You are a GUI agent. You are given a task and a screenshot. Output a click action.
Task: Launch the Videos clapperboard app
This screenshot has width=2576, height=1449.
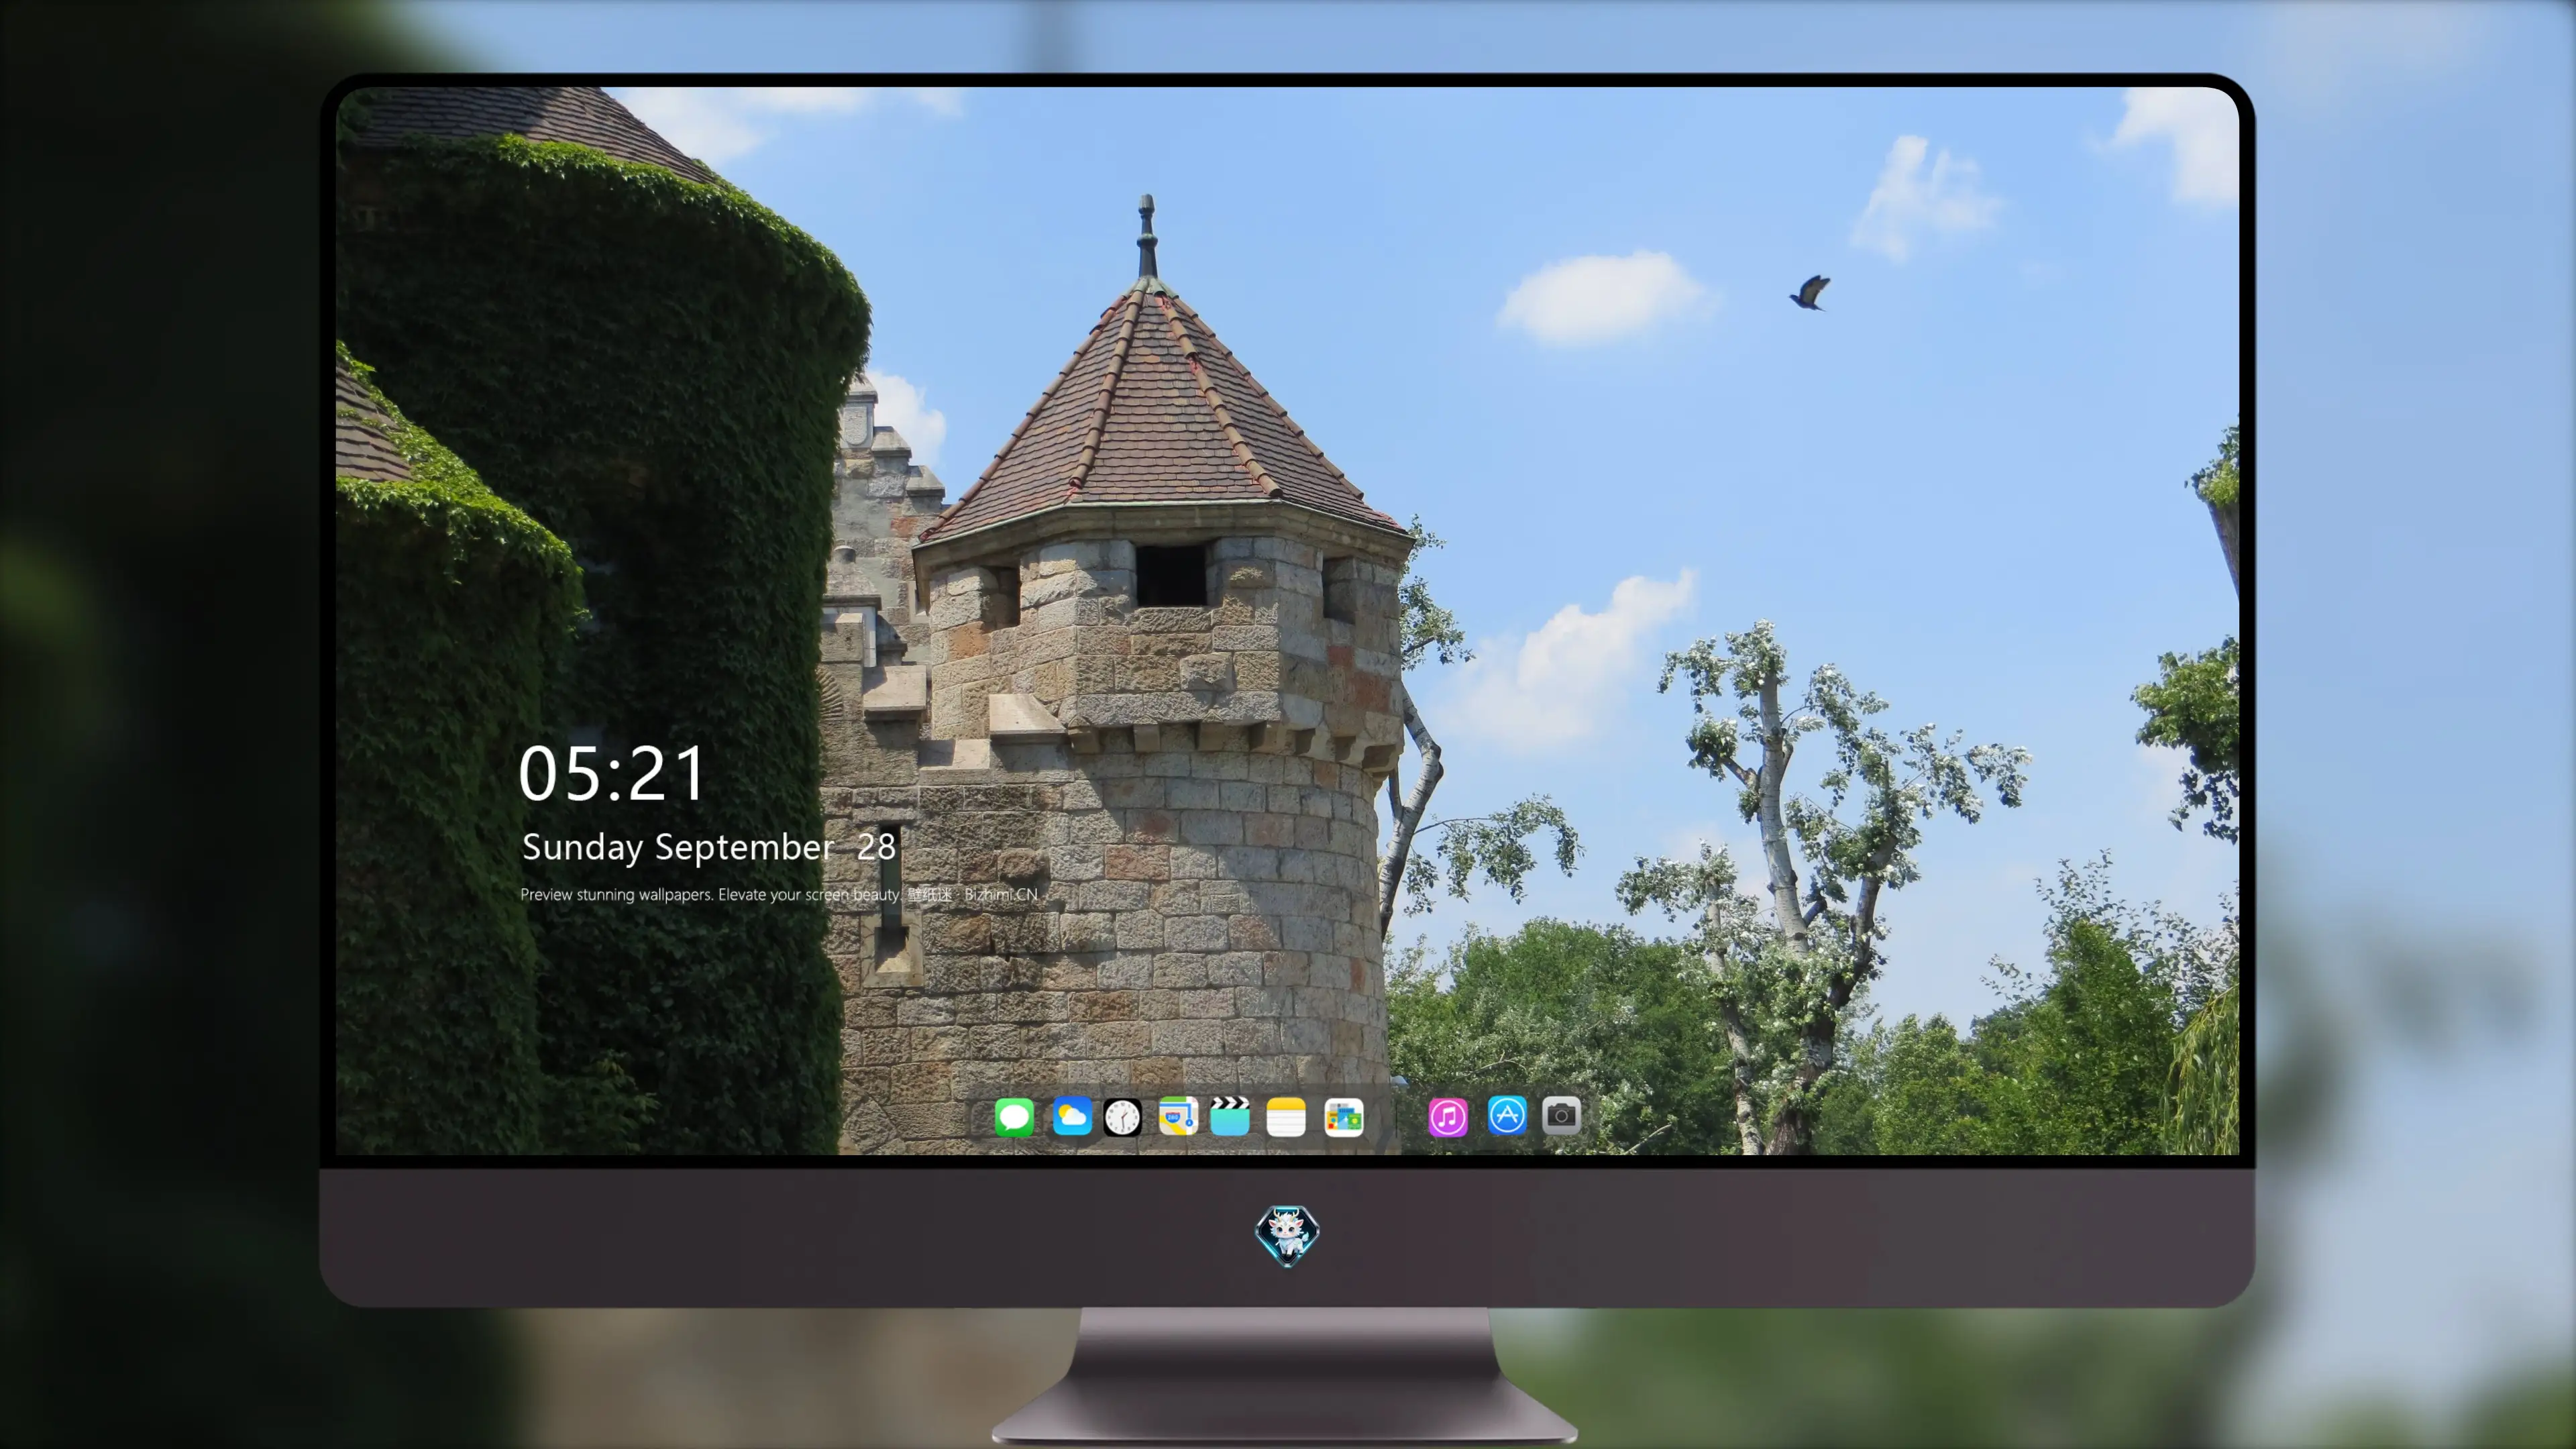tap(1230, 1116)
